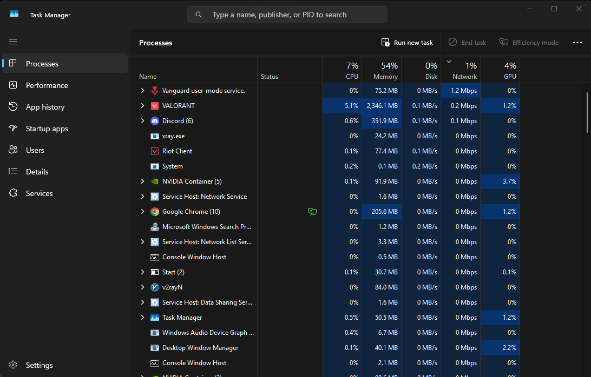Switch to the Details page
Viewport: 591px width, 377px height.
tap(65, 172)
